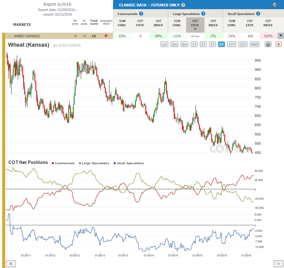Open the Large Speculators help icon
This screenshot has width=284, height=268.
tap(203, 14)
